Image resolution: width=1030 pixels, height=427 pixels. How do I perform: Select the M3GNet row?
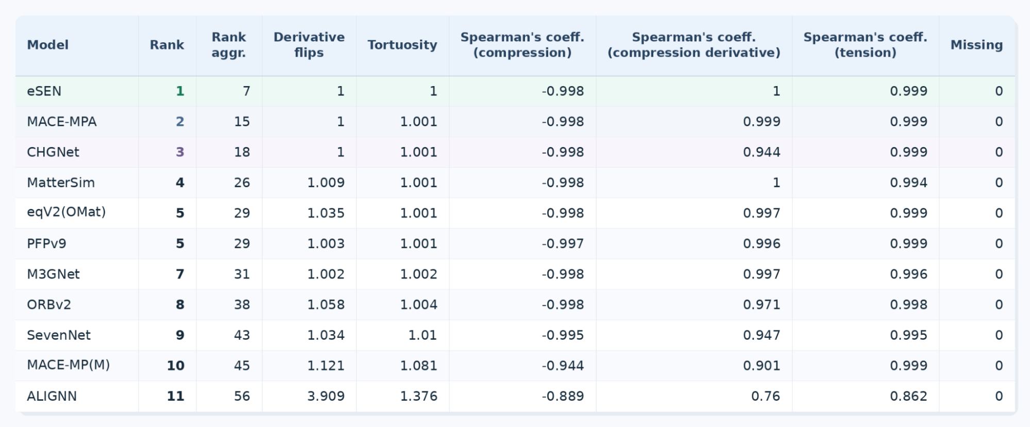[515, 274]
